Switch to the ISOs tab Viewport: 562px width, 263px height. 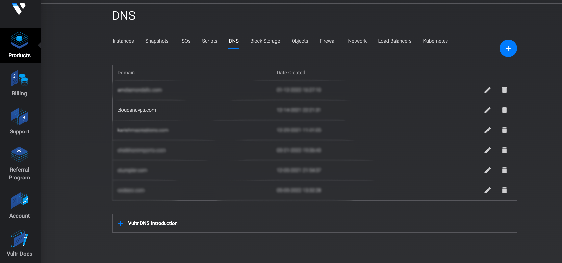point(185,41)
